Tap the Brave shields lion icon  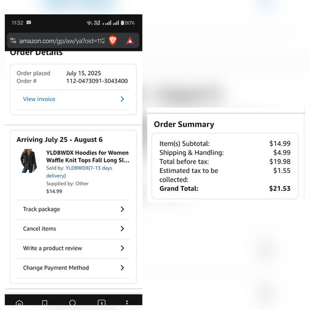click(113, 40)
